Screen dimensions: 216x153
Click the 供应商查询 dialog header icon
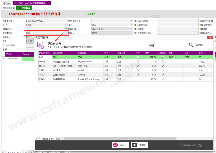coord(41,45)
